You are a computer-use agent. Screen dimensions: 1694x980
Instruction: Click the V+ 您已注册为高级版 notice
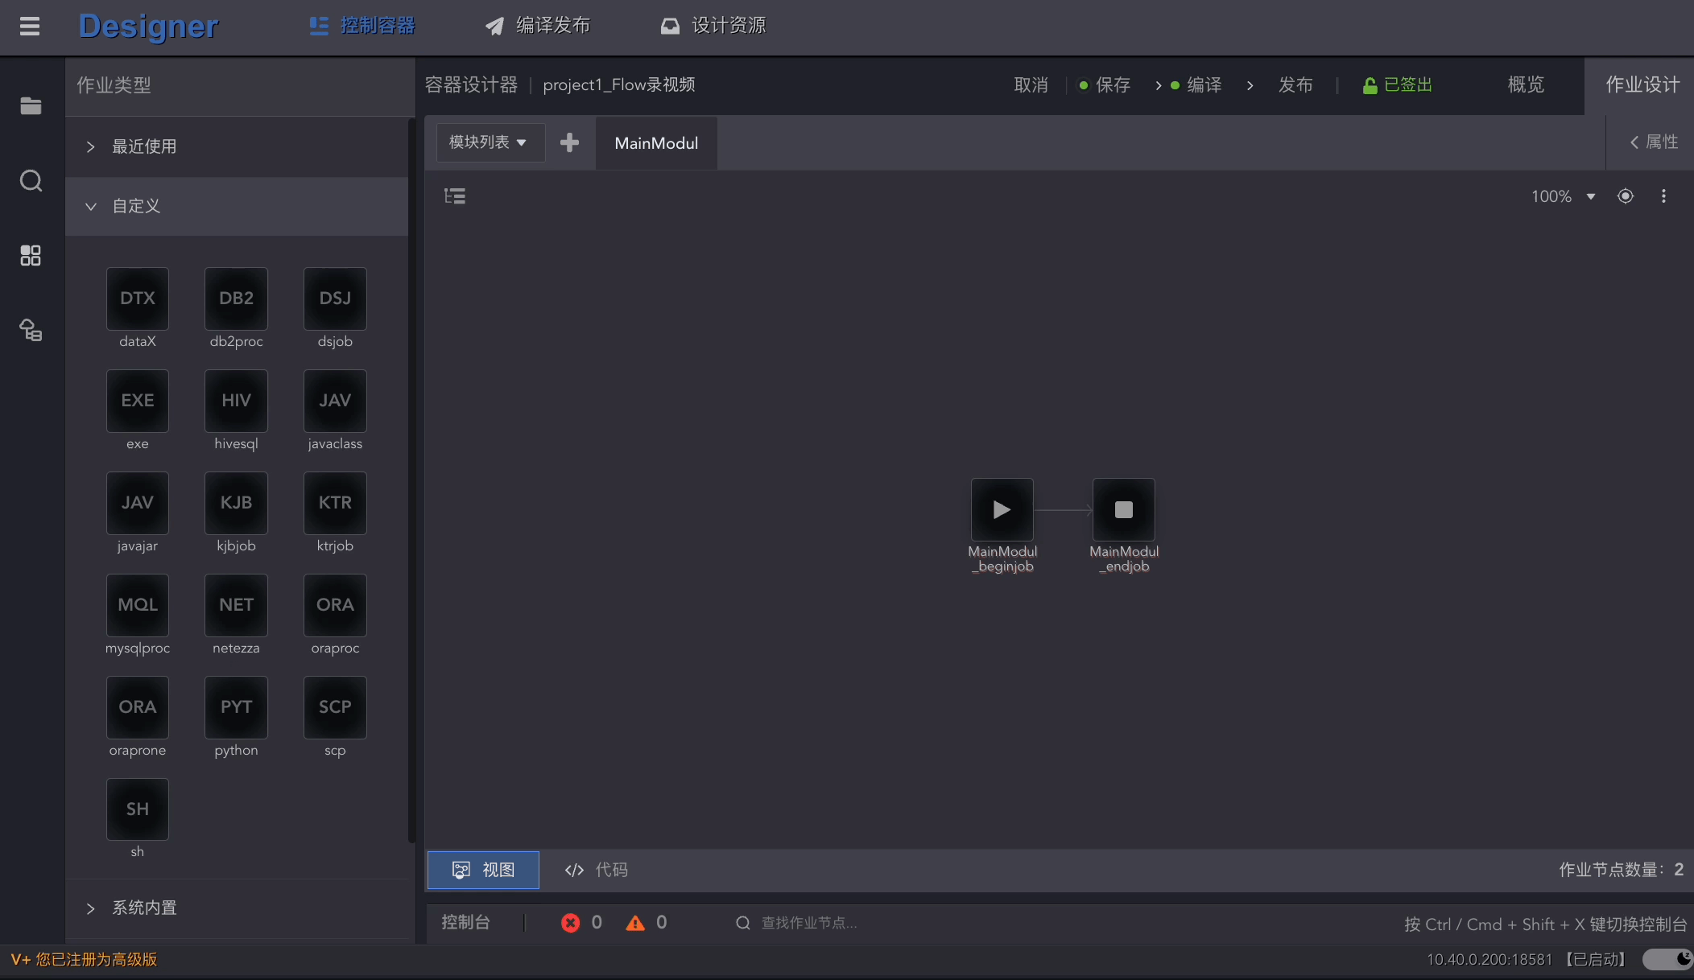point(85,959)
